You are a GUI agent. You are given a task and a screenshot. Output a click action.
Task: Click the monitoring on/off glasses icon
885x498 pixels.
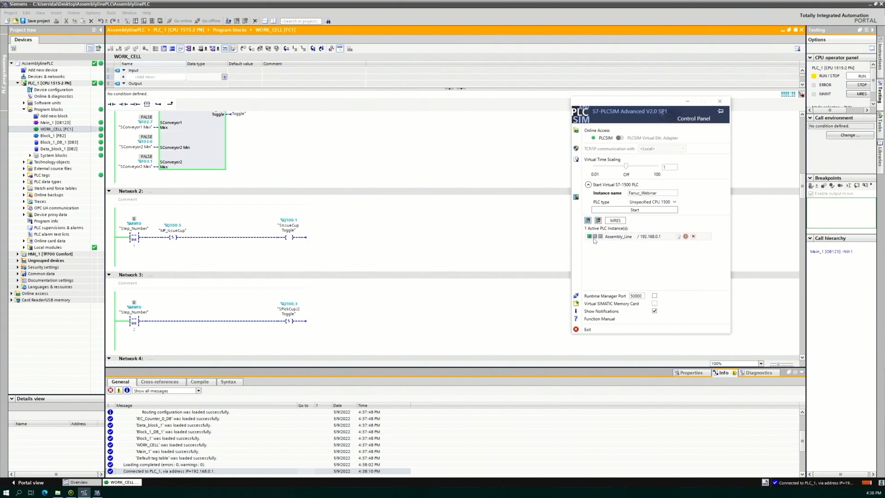(x=340, y=48)
